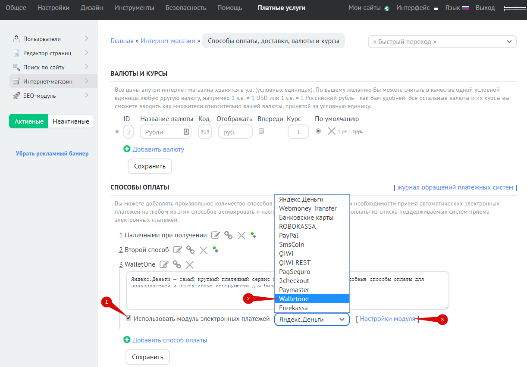Switch to the Неактивные tab
This screenshot has width=527, height=367.
point(71,121)
